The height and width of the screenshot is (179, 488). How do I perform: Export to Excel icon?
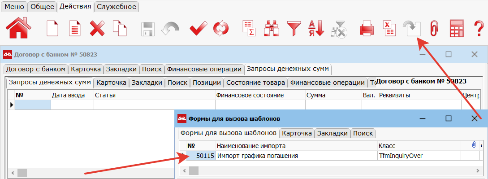[x=389, y=28]
